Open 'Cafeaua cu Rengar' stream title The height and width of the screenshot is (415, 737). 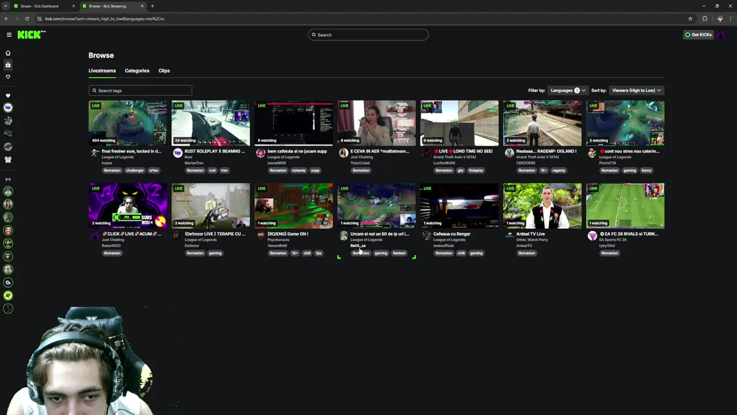(x=452, y=234)
